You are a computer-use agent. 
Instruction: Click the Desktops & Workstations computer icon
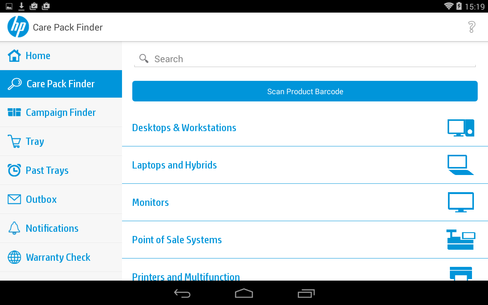coord(461,128)
